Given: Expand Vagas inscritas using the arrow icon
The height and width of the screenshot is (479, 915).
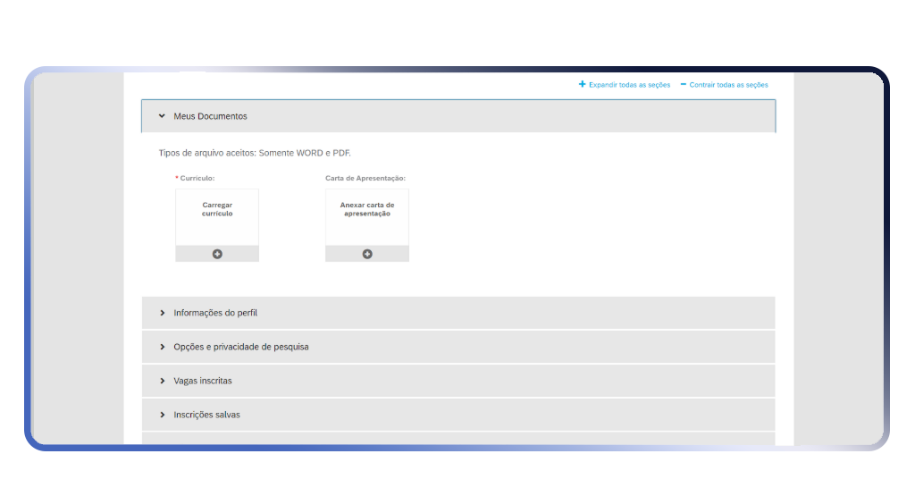Looking at the screenshot, I should click(162, 381).
